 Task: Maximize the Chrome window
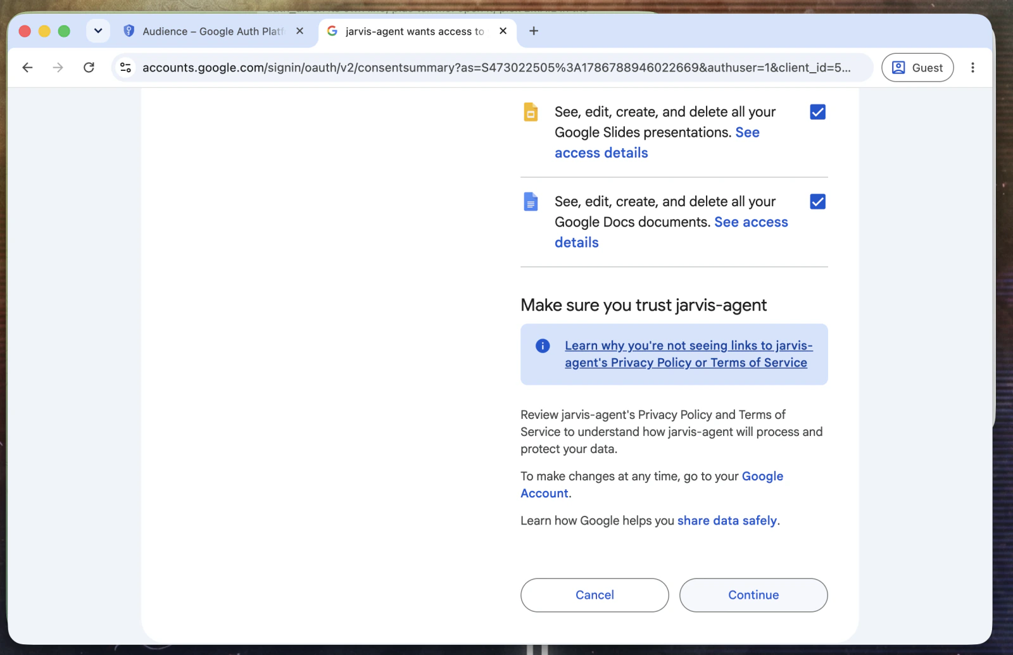(64, 31)
